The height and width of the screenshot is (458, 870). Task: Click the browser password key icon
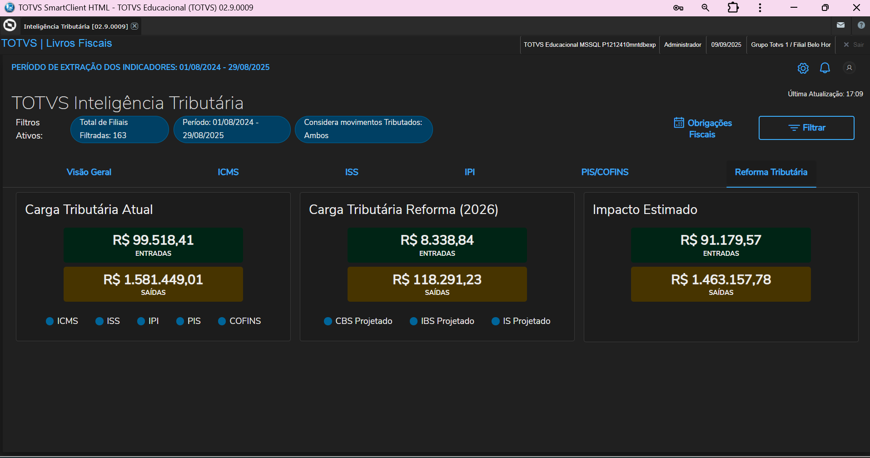click(x=678, y=8)
